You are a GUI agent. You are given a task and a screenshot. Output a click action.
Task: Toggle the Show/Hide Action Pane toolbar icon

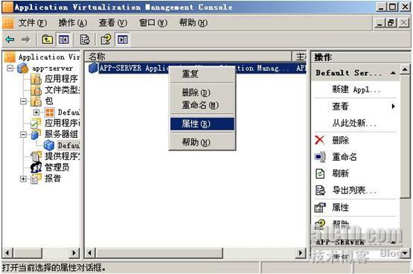(123, 39)
